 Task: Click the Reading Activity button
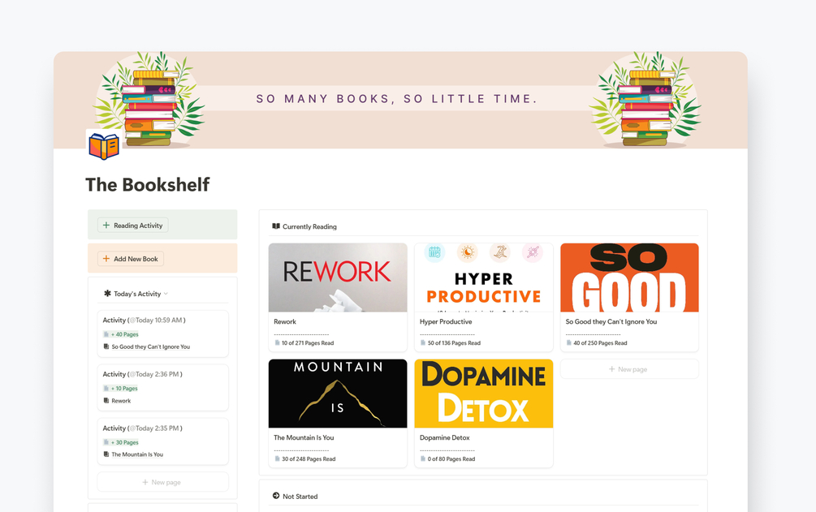pos(132,226)
